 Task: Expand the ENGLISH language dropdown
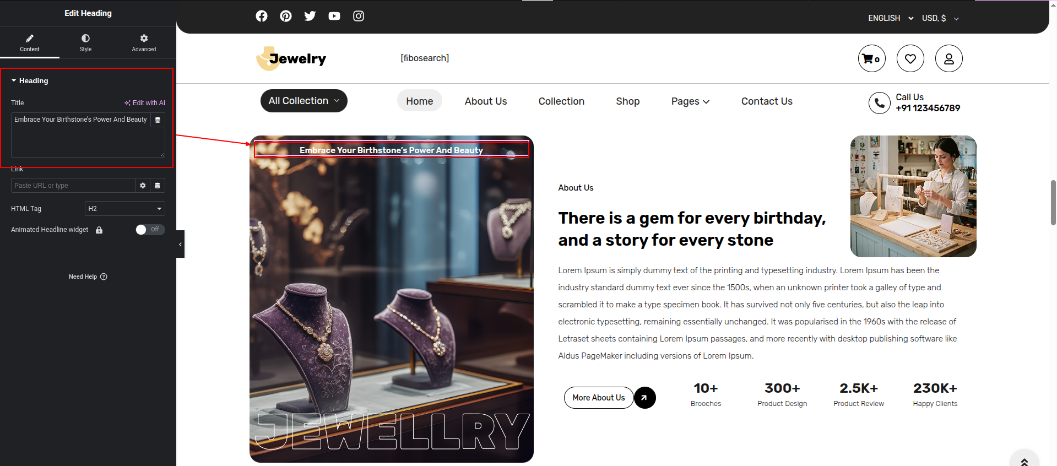point(891,18)
